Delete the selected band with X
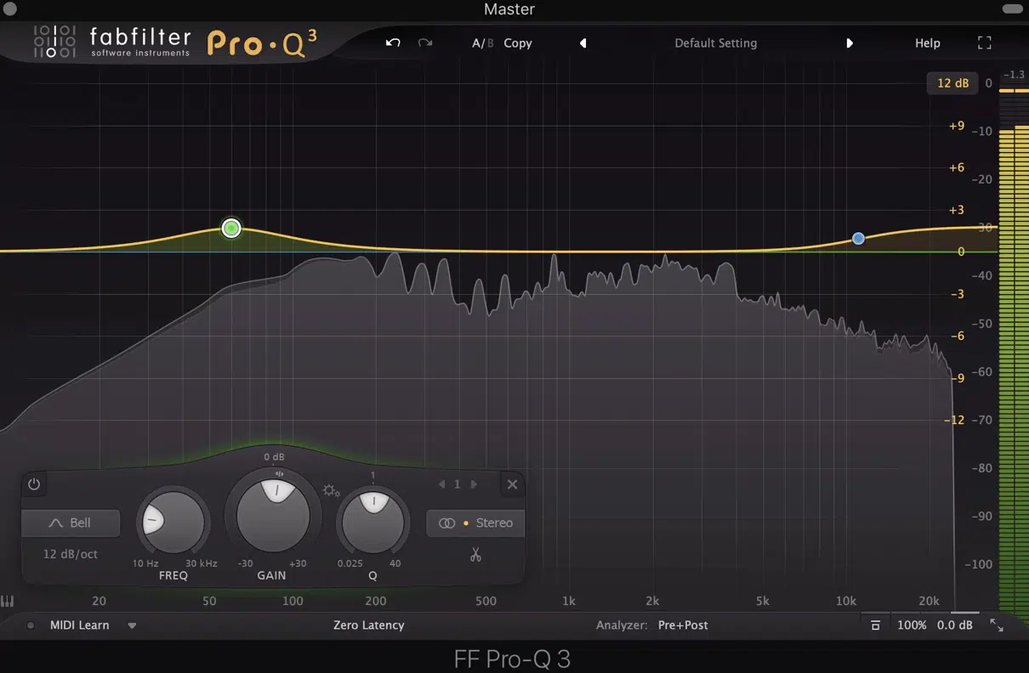The image size is (1029, 673). [x=512, y=484]
